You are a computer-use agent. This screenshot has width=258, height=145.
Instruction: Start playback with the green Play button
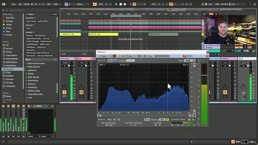point(117,4)
